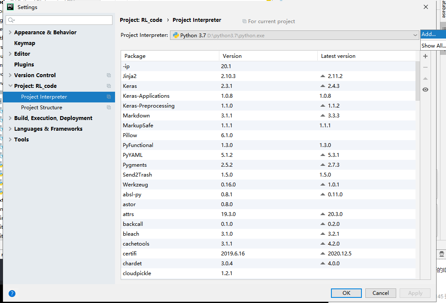The height and width of the screenshot is (303, 446).
Task: Click upgrade arrow beside Markdown 3.3.3
Action: (x=322, y=115)
